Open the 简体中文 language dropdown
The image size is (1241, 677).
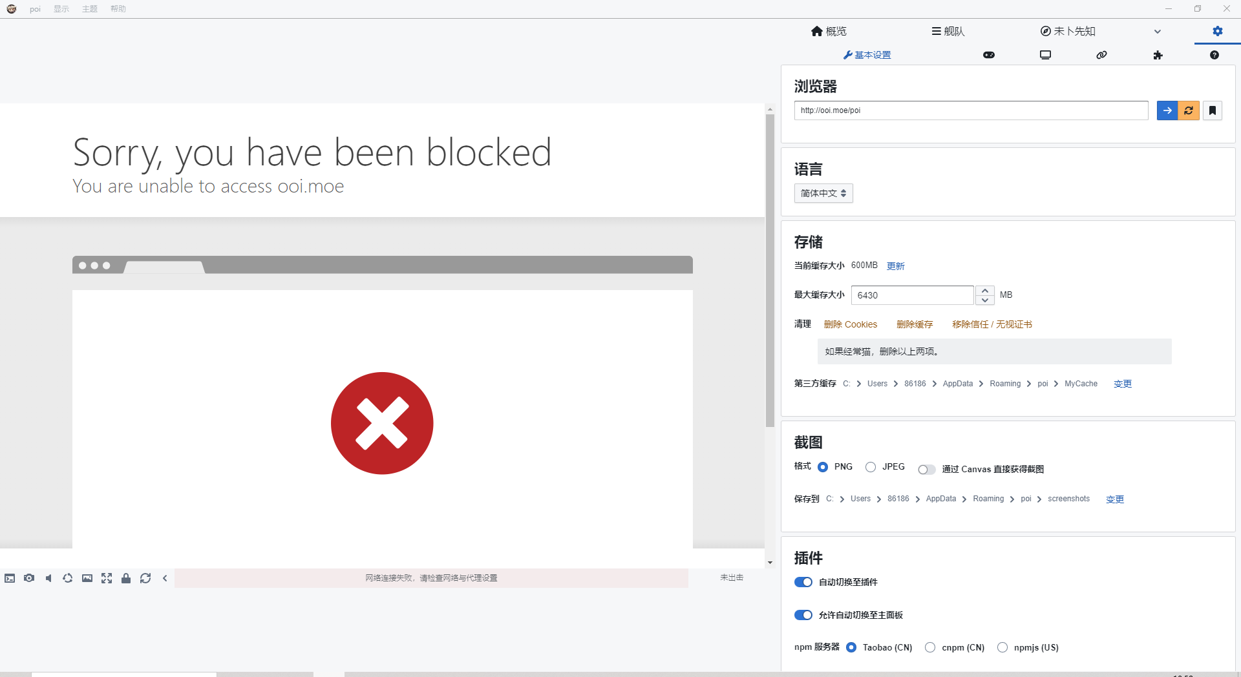click(823, 193)
